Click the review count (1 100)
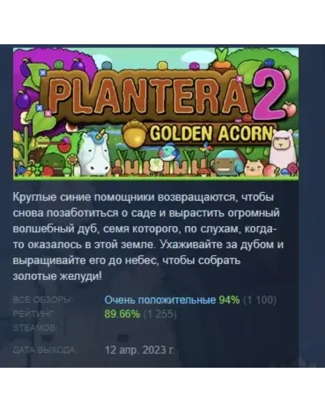The width and height of the screenshot is (325, 412). tap(260, 300)
